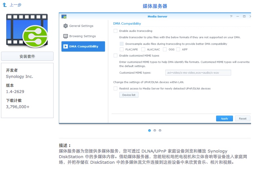
Task: Switch to Browsing Settings tab
Action: coord(82,36)
